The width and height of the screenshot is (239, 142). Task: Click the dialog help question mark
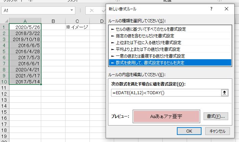click(x=211, y=9)
